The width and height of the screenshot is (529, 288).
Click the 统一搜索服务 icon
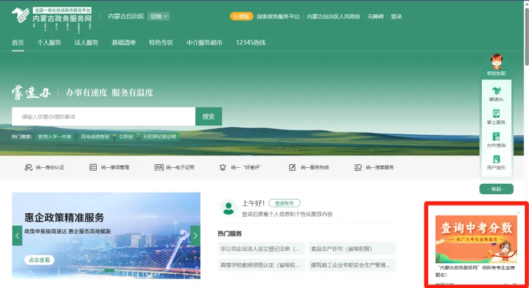tap(358, 167)
